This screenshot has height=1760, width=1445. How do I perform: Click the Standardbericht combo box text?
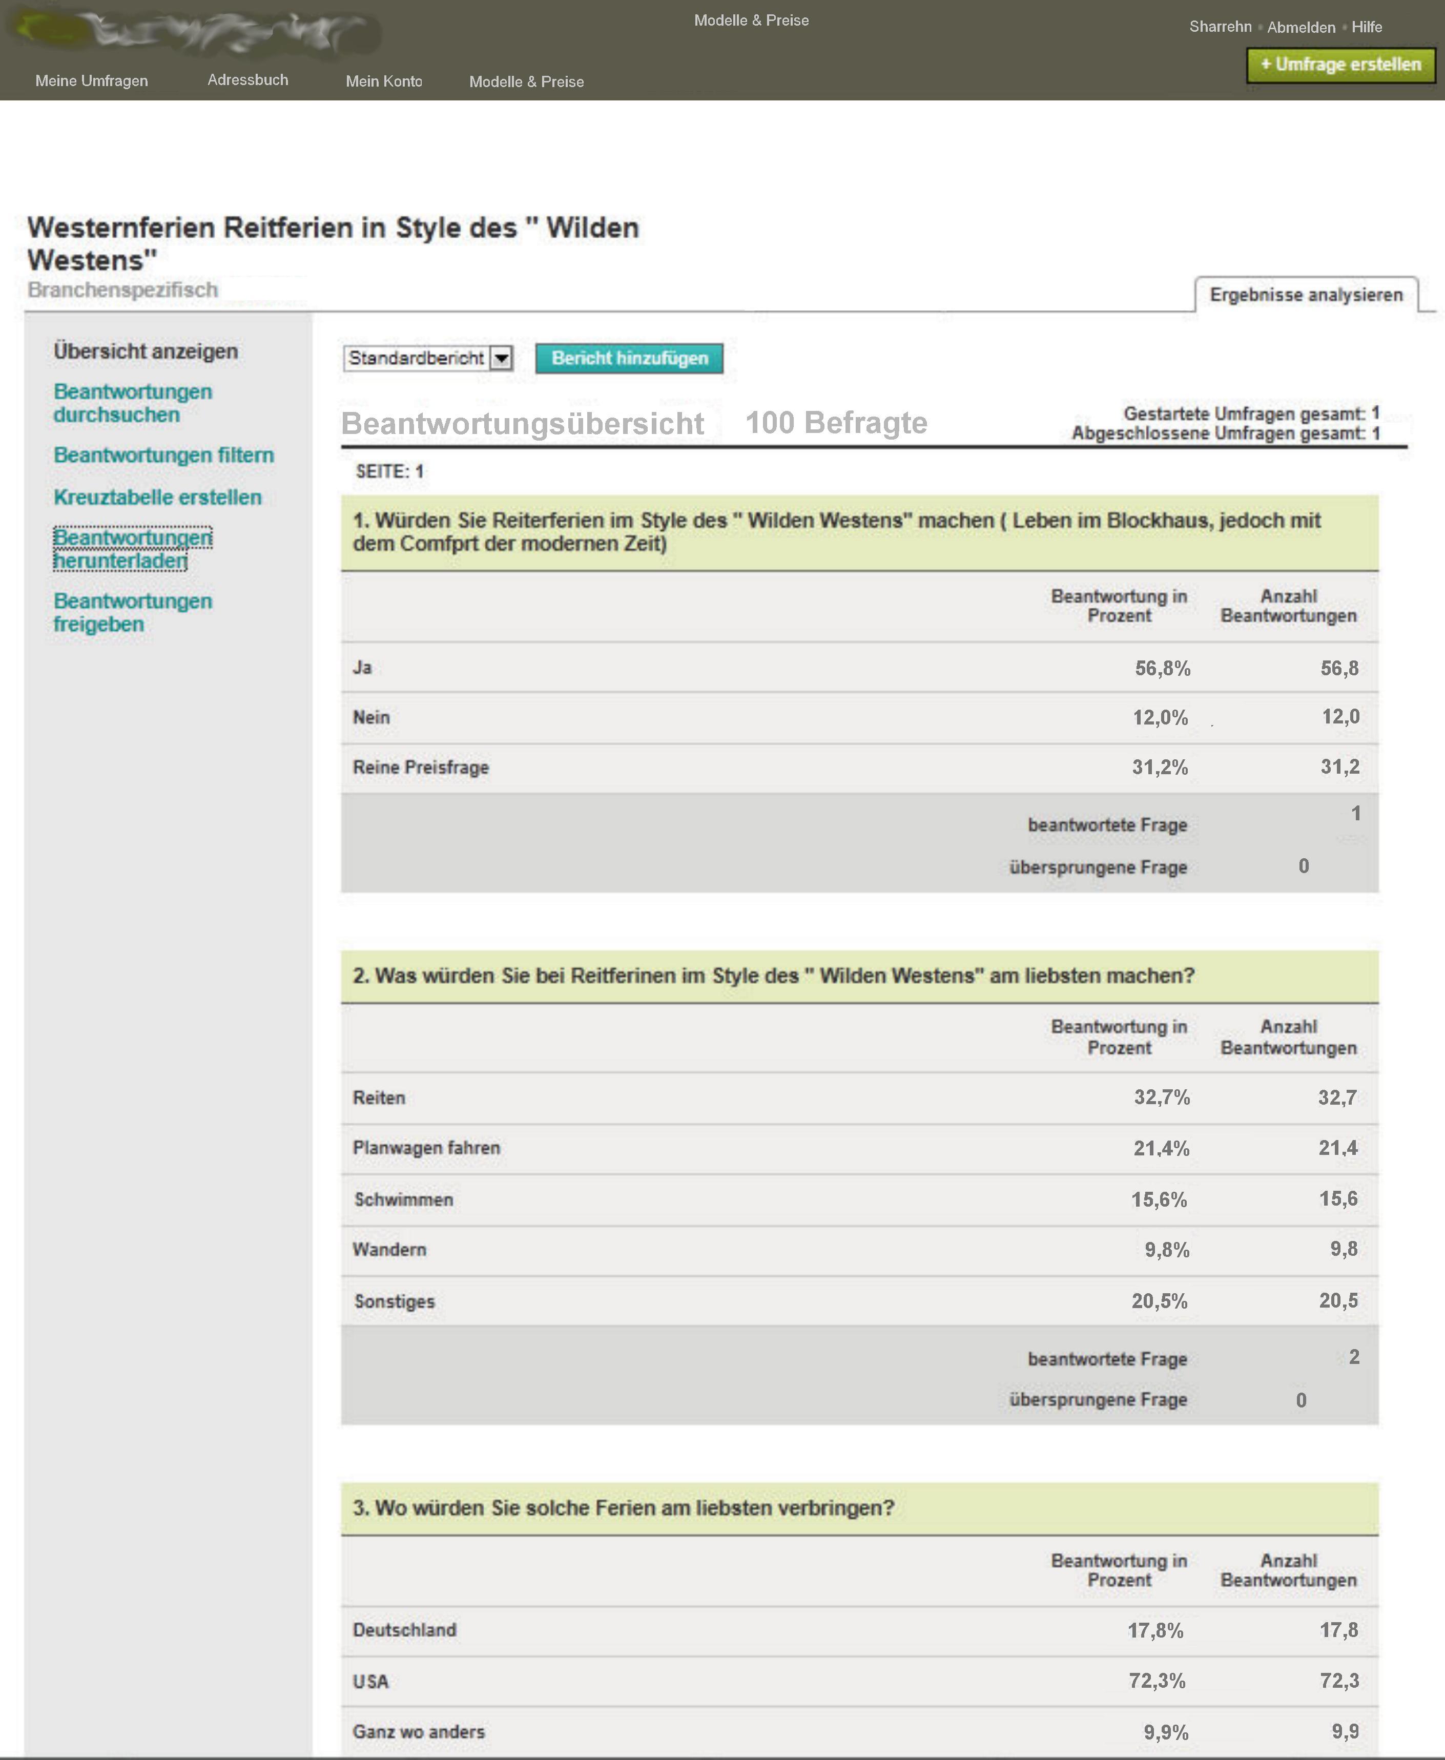pos(416,359)
